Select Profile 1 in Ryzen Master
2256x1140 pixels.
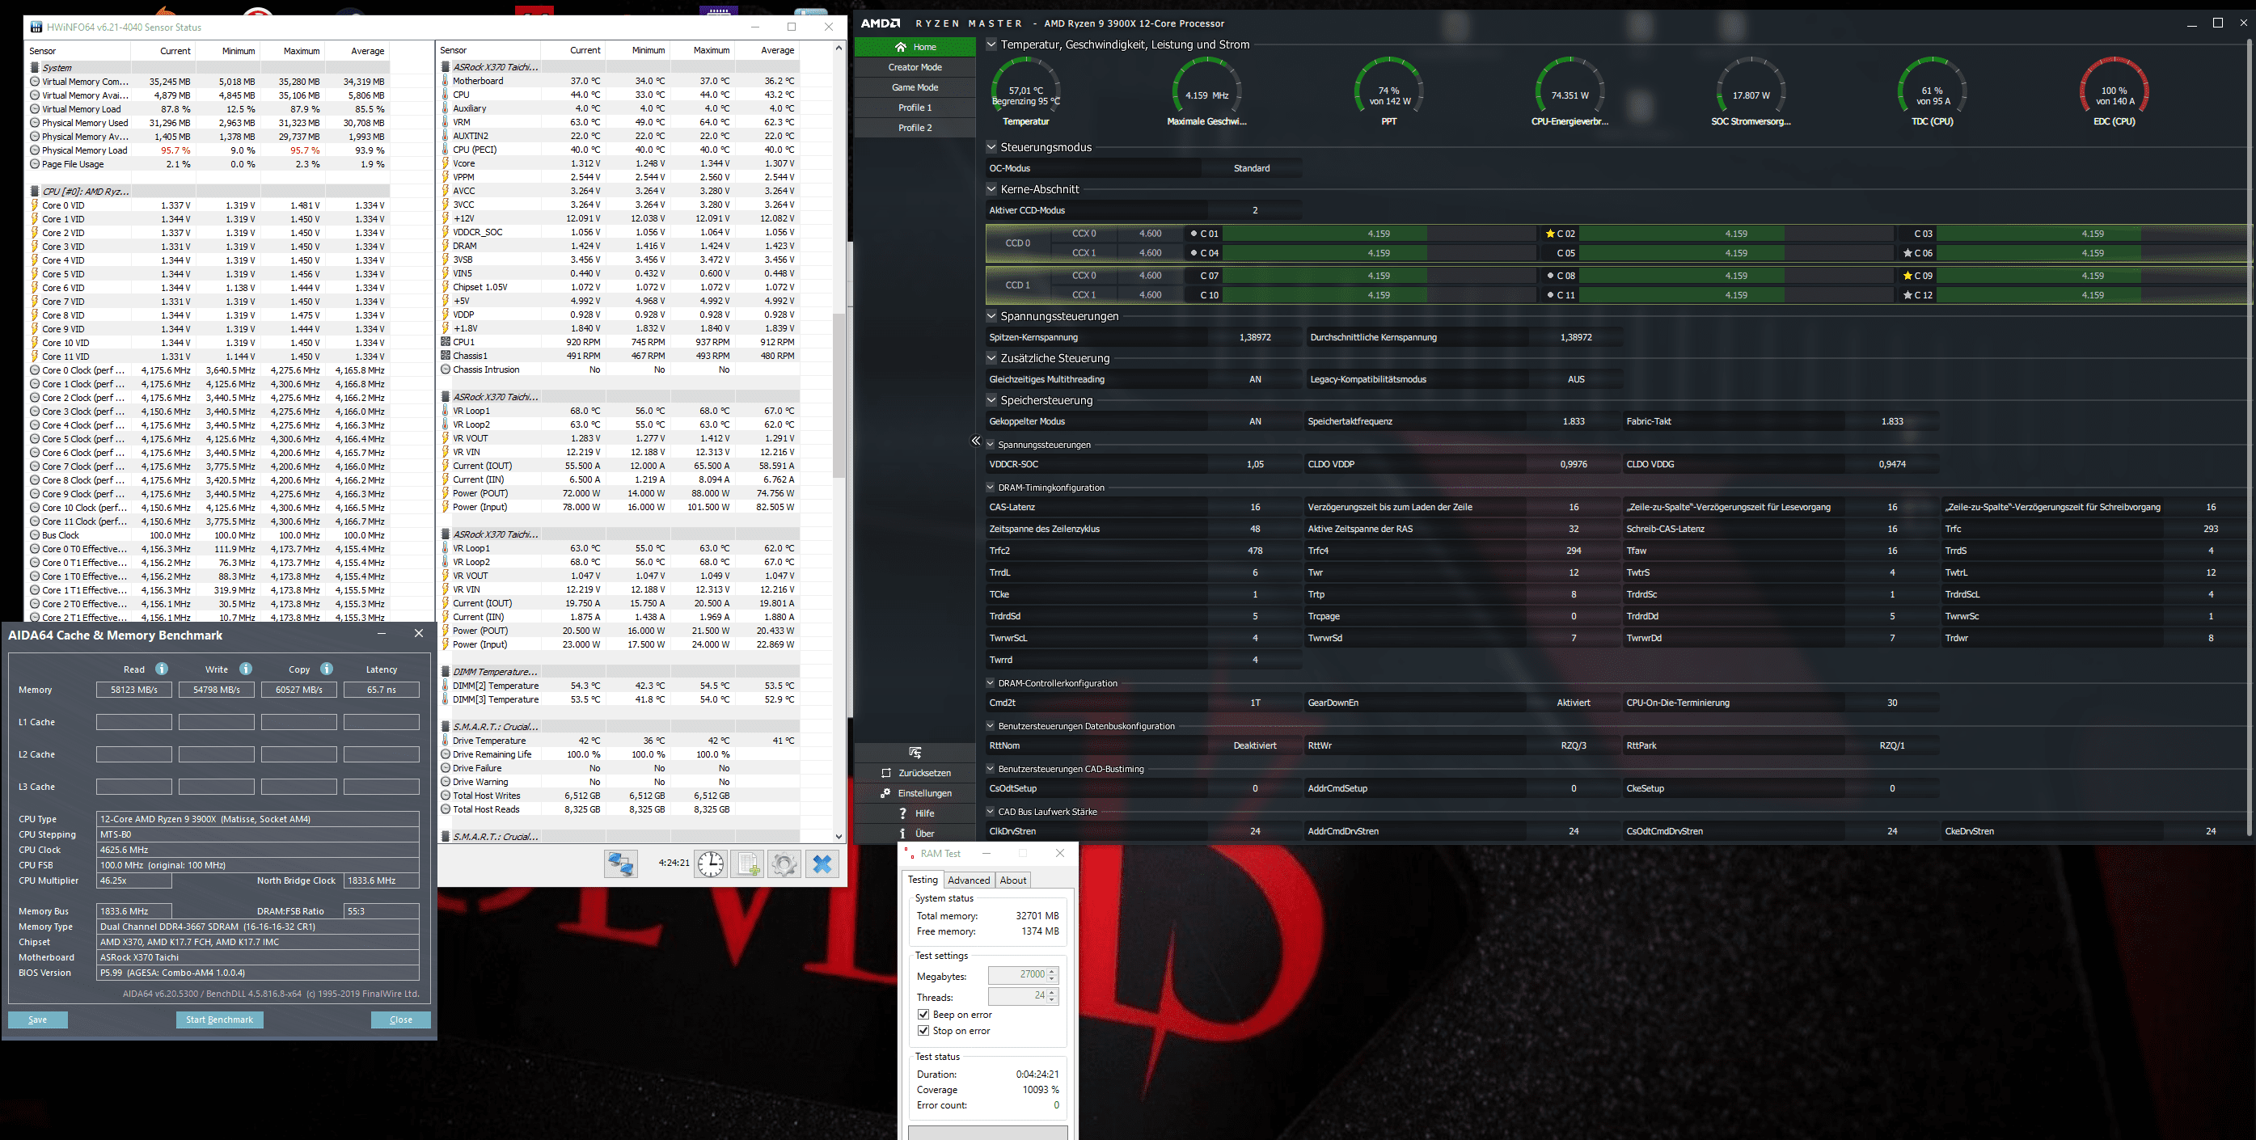coord(915,107)
